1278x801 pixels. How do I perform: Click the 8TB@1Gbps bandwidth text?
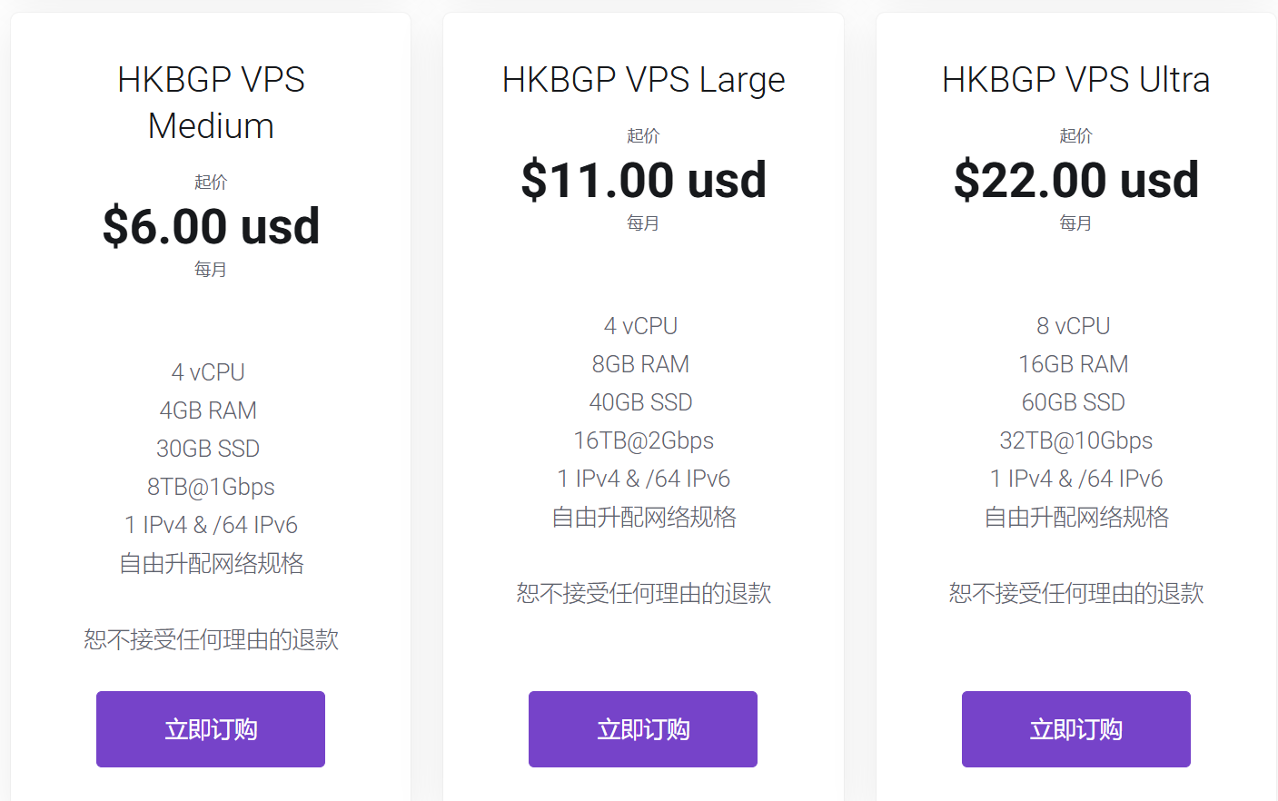click(x=211, y=487)
